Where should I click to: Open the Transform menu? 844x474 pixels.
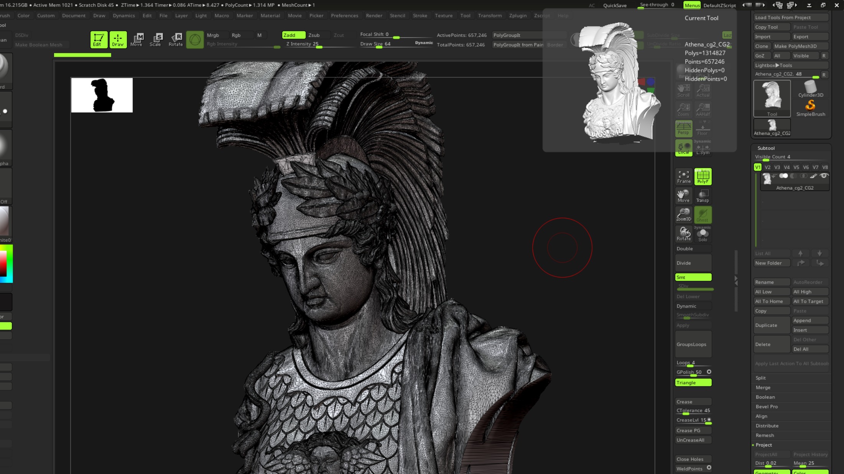tap(490, 15)
